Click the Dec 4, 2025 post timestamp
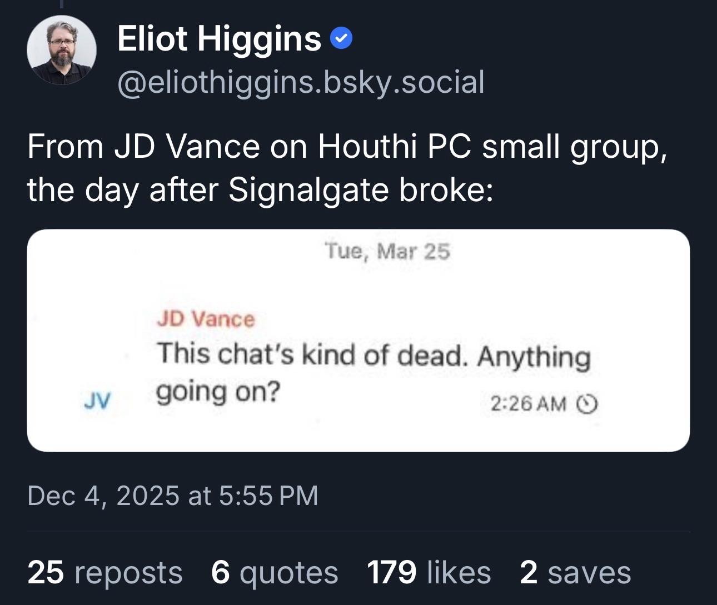 (172, 496)
